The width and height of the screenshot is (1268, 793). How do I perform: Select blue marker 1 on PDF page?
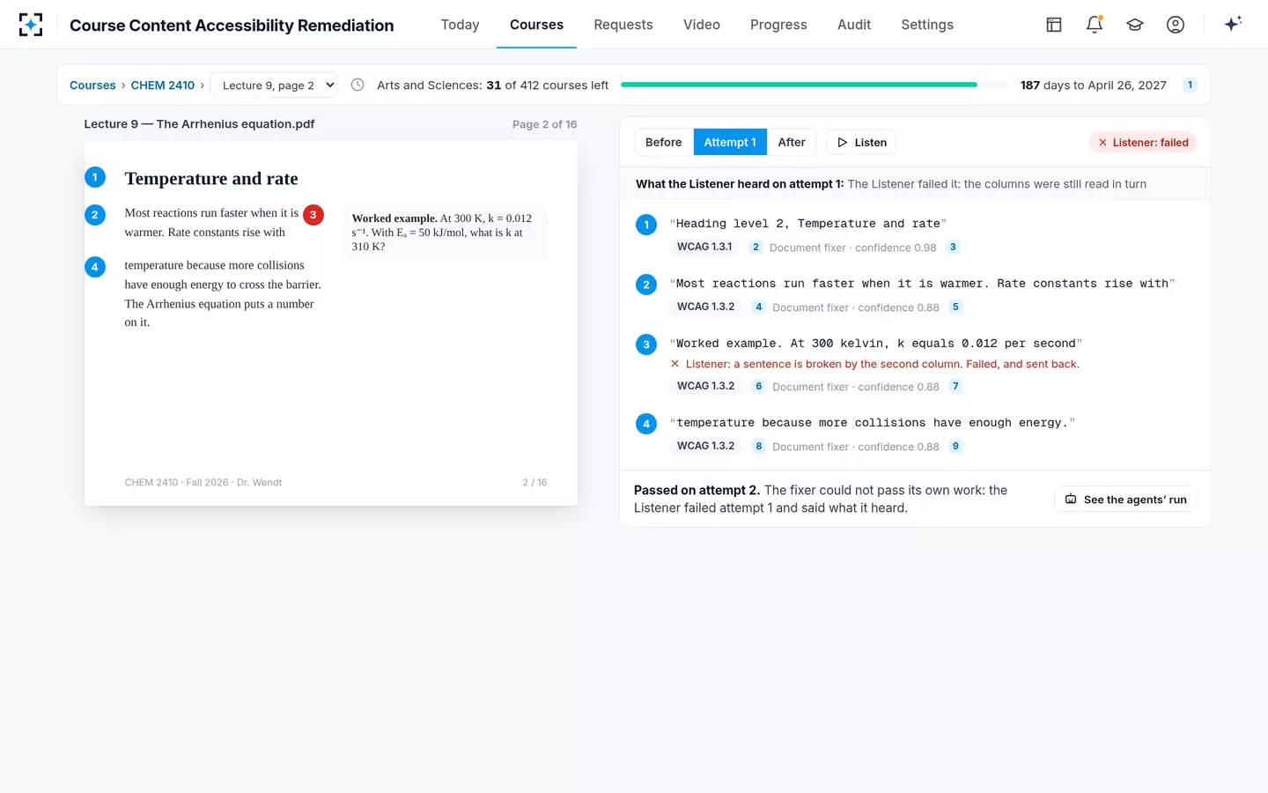(95, 177)
